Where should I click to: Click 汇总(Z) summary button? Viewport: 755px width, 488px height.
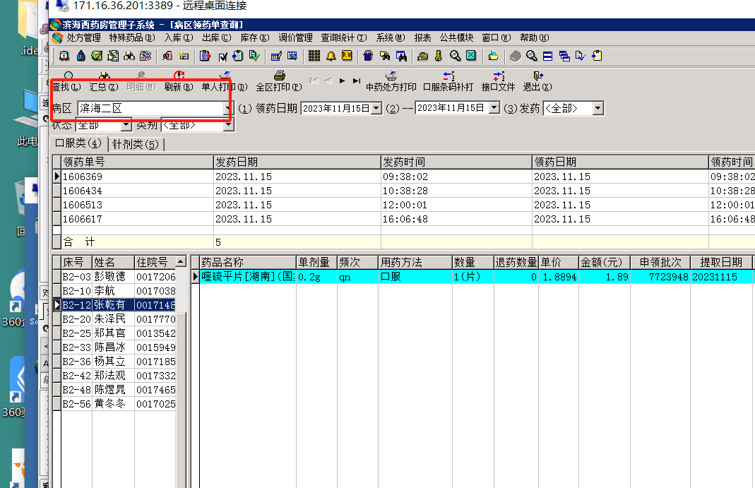(104, 82)
